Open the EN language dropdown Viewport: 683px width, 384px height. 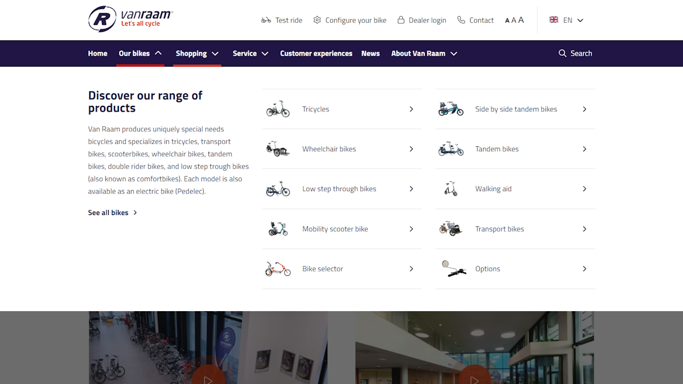574,20
